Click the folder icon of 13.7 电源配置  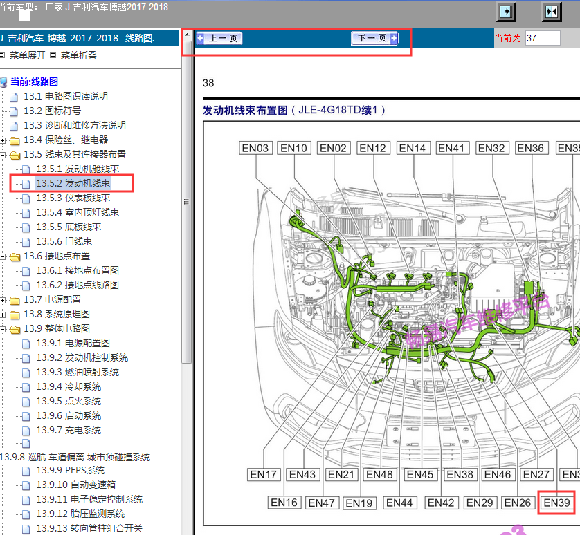[x=15, y=301]
